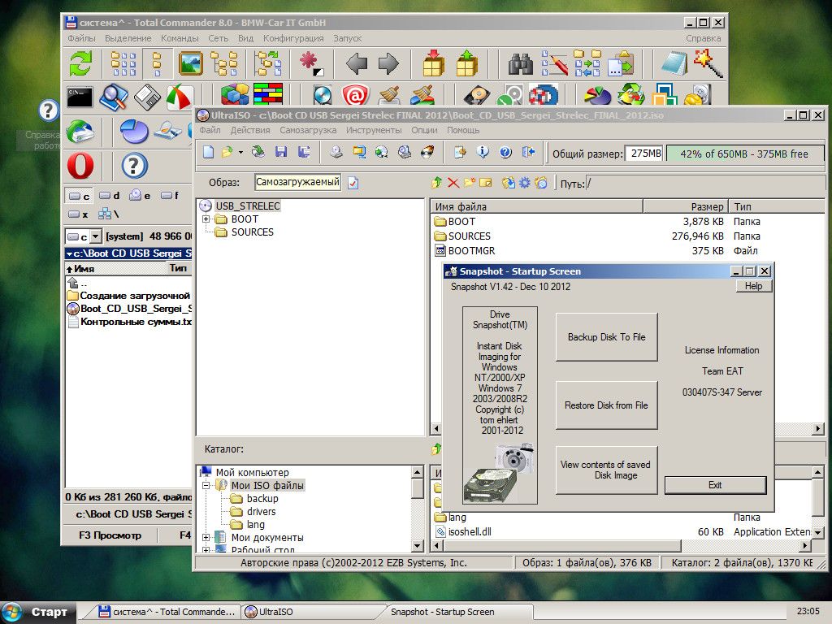Viewport: 832px width, 624px height.
Task: Select drive d button in Total Commander
Action: [110, 196]
